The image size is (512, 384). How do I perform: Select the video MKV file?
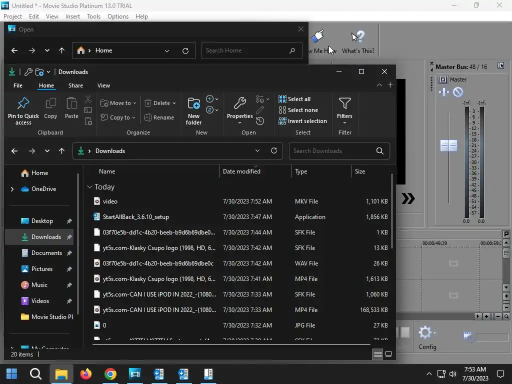[240, 201]
